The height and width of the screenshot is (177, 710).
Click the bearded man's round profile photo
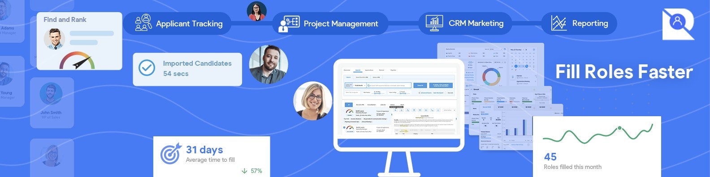268,64
